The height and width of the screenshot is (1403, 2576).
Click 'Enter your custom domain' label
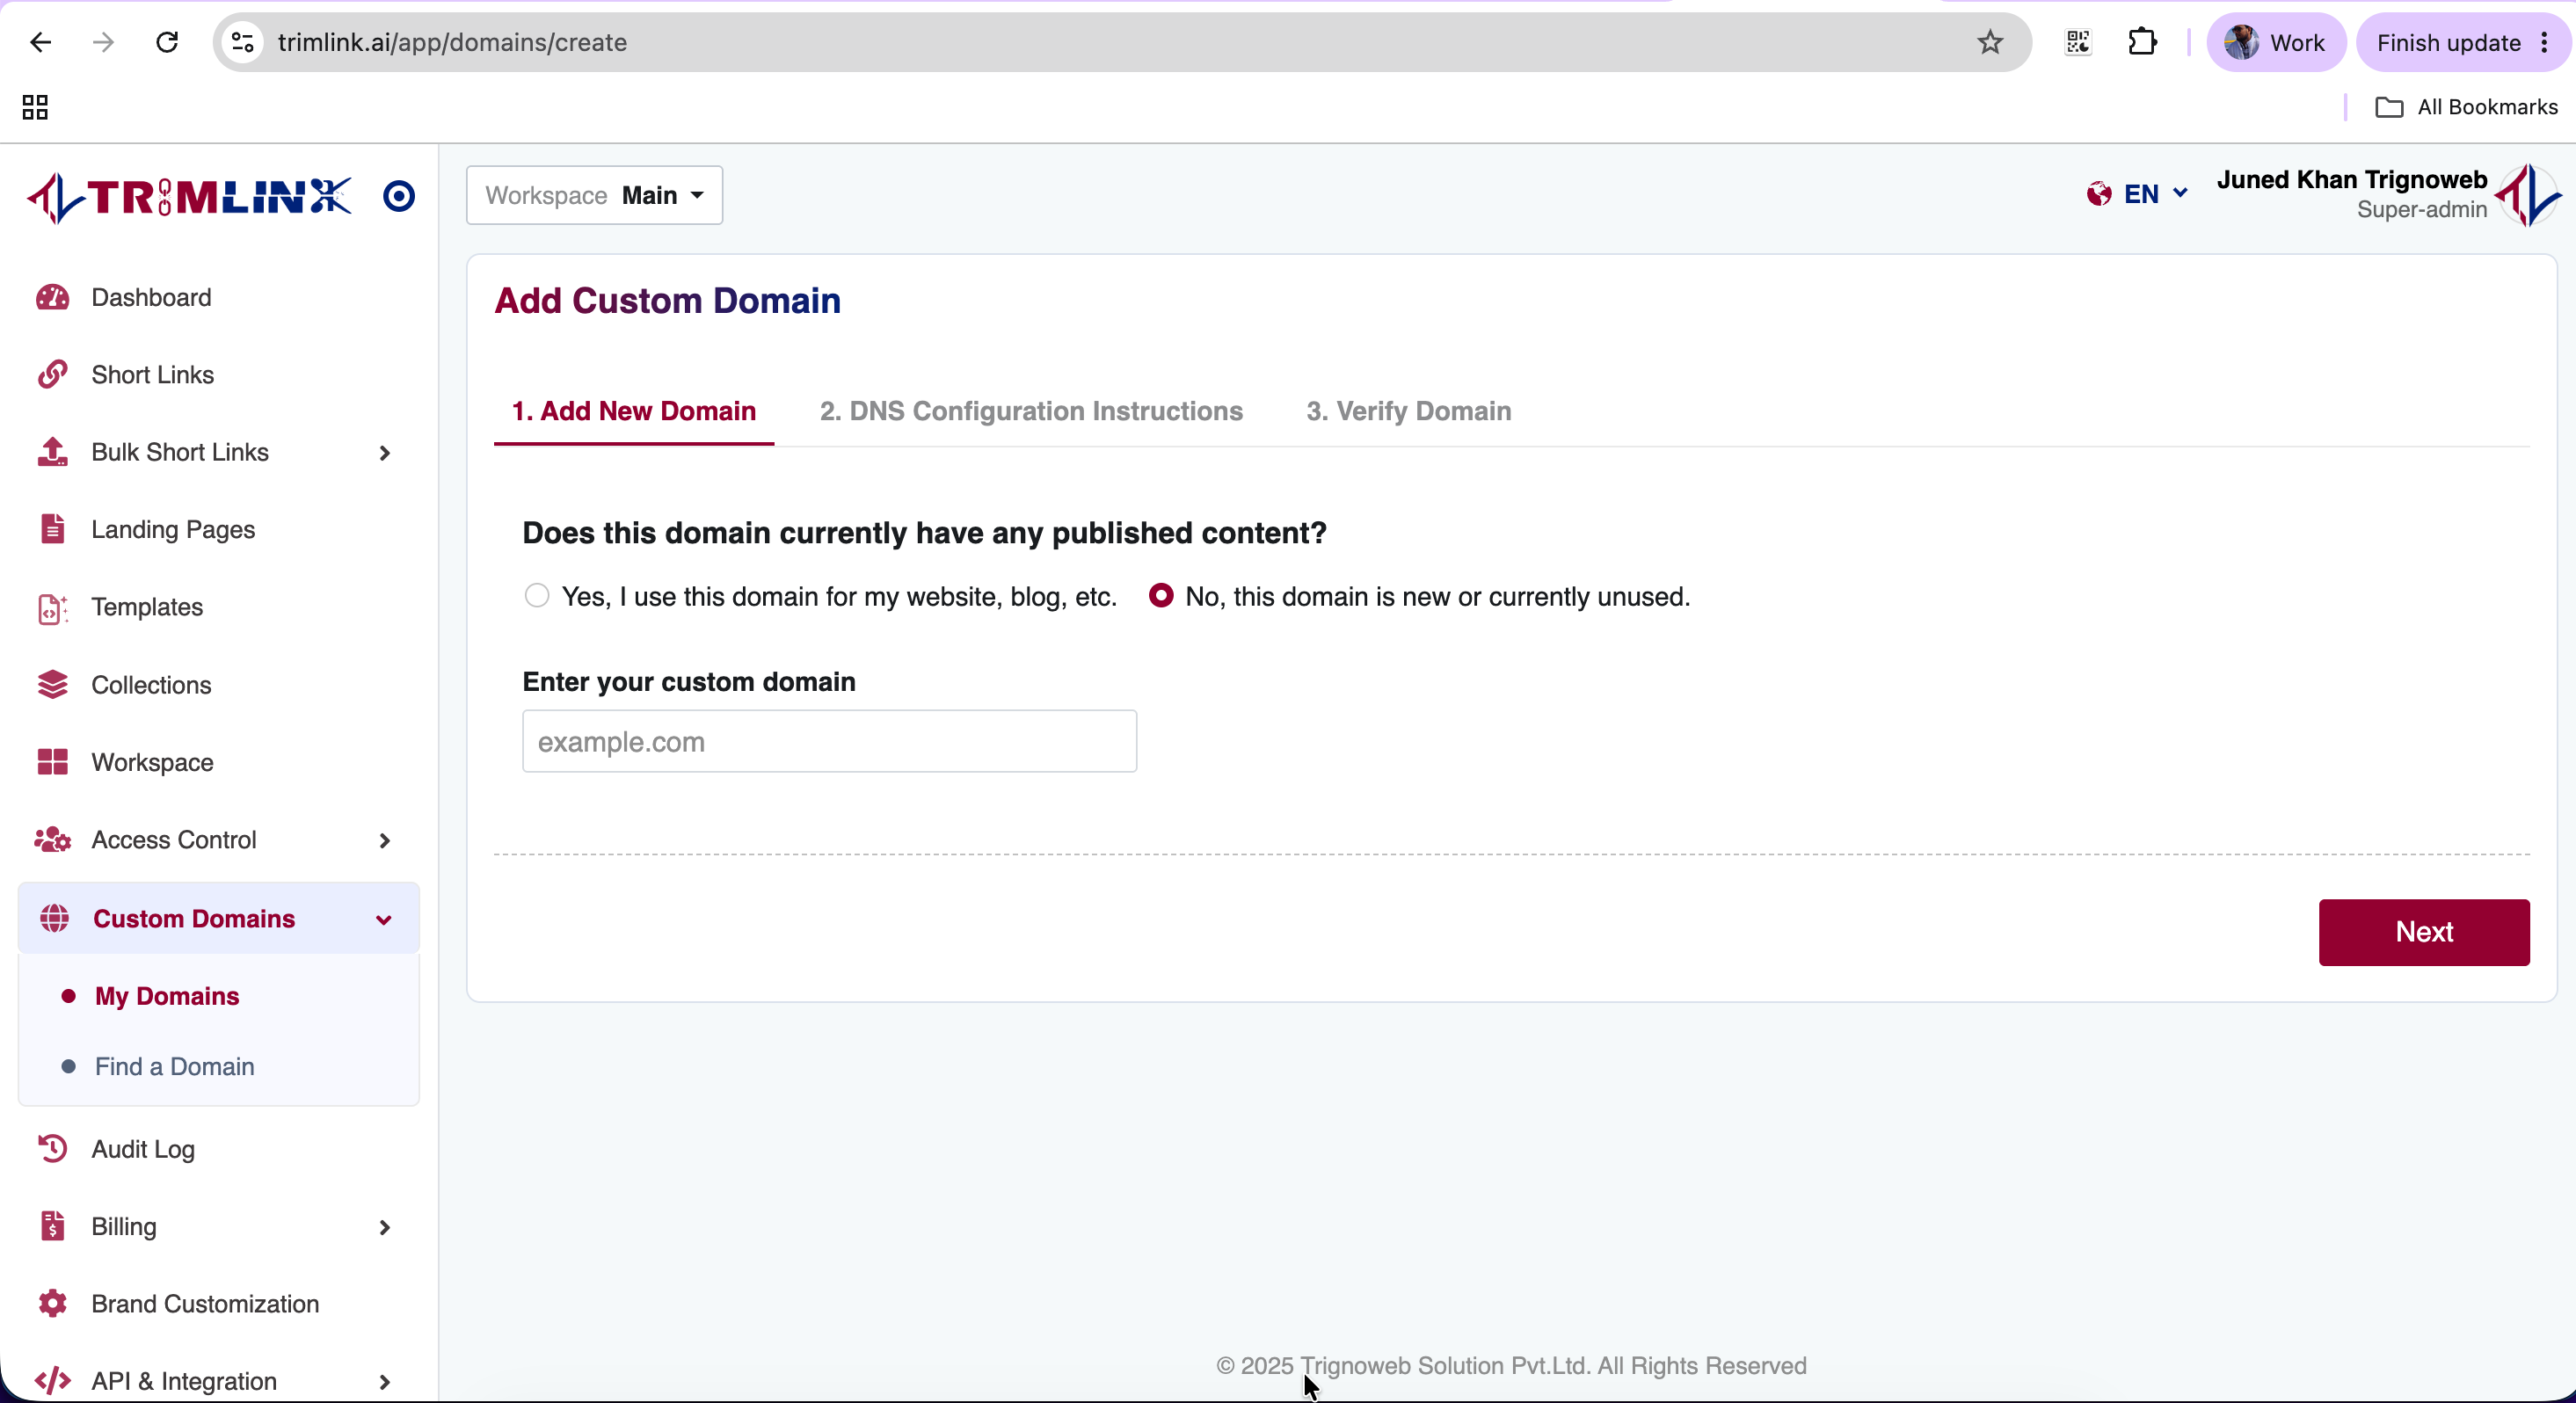[x=689, y=681]
